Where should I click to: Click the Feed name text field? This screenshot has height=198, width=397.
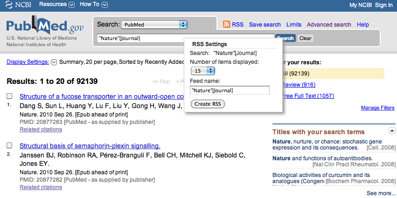click(230, 90)
